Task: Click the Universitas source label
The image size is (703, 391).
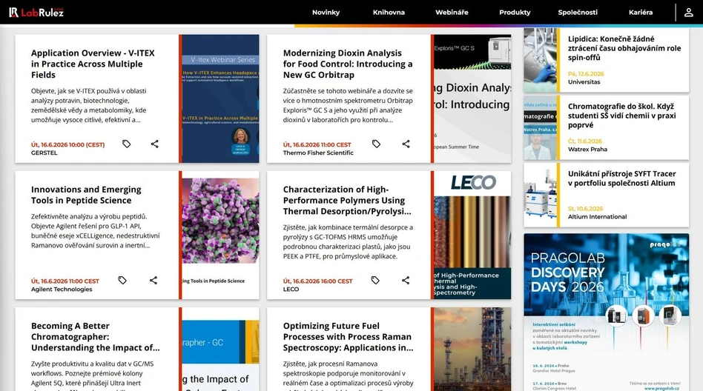Action: tap(584, 82)
